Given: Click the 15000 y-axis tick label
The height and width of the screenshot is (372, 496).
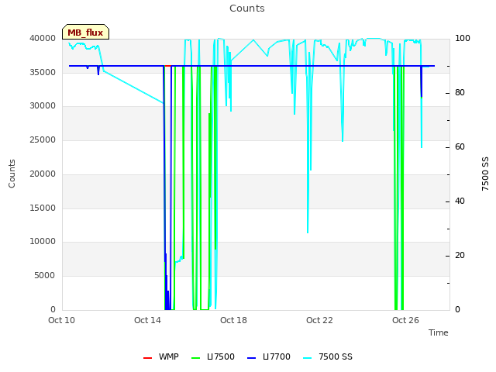Looking at the screenshot, I should [43, 208].
